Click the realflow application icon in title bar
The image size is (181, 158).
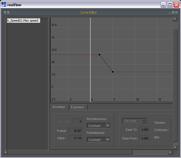coord(4,5)
